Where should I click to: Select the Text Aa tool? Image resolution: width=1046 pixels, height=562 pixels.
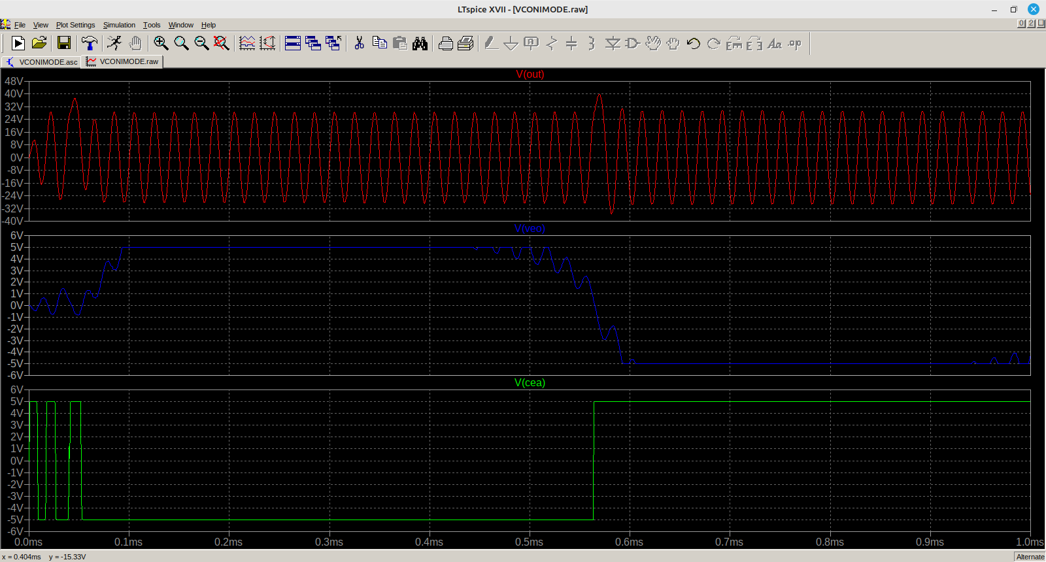tap(775, 44)
